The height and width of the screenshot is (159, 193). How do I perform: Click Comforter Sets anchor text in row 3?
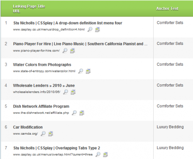click(x=170, y=64)
